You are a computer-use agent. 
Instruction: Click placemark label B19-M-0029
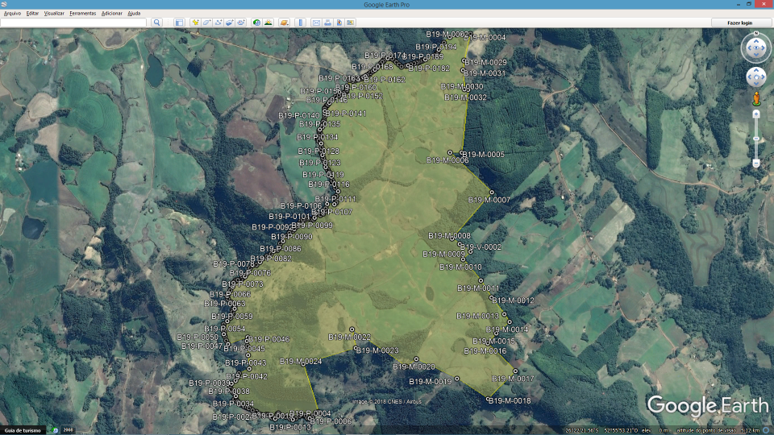[x=485, y=62]
